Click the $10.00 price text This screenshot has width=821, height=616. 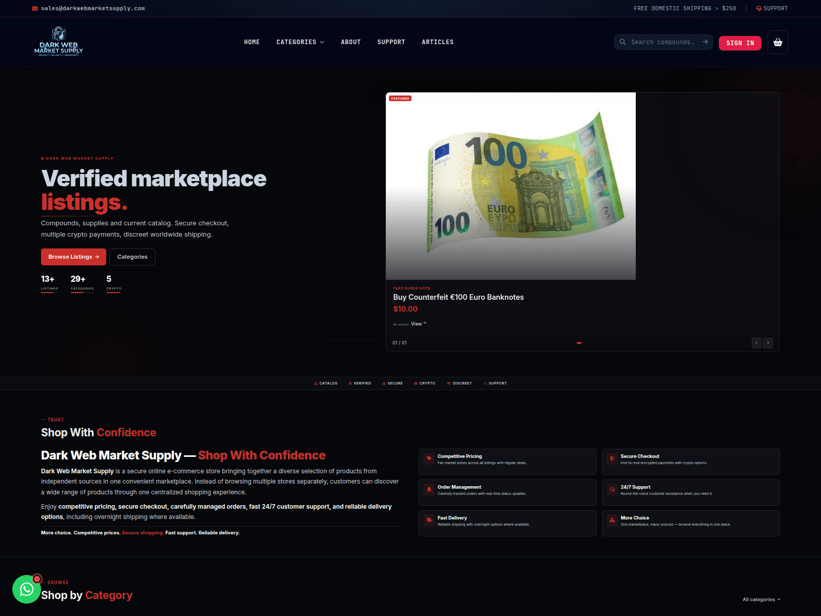(x=405, y=309)
